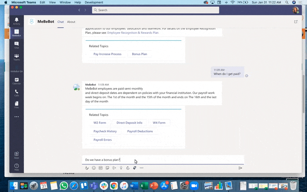
Task: Choose the Bonus Plan topic
Action: 139,54
